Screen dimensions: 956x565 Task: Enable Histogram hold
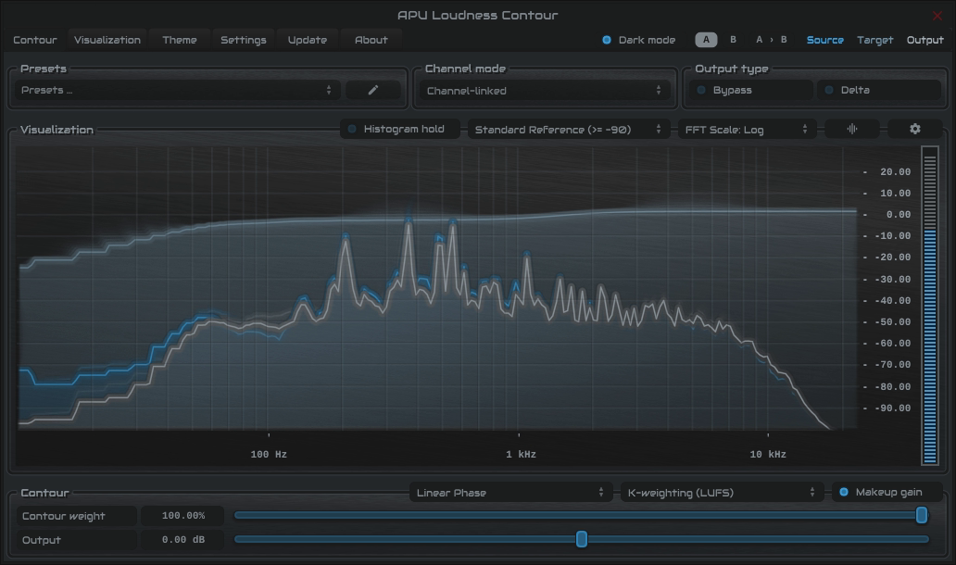pos(399,130)
